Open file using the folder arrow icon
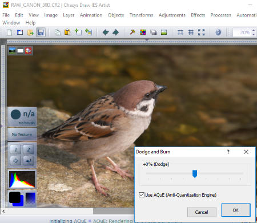Viewport: 257px width, 223px height. click(x=30, y=33)
